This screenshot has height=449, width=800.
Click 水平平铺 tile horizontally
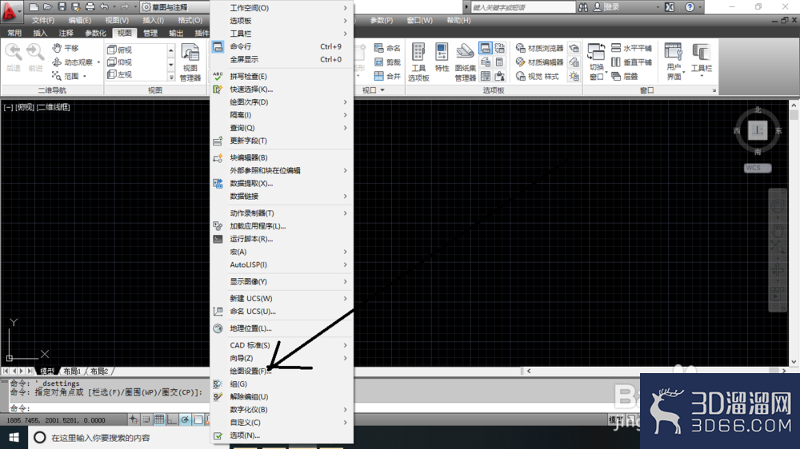[x=632, y=48]
